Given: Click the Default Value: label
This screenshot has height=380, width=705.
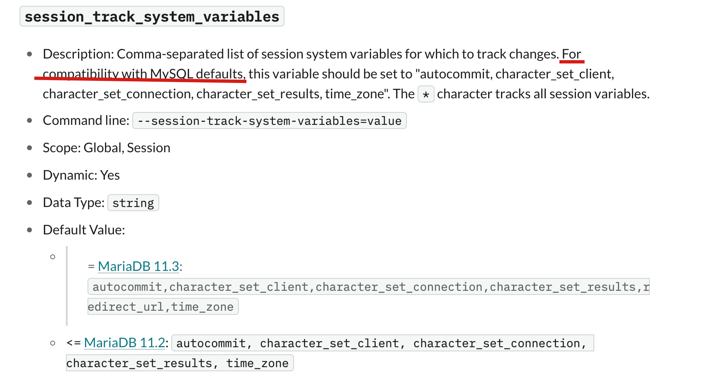Looking at the screenshot, I should tap(84, 230).
